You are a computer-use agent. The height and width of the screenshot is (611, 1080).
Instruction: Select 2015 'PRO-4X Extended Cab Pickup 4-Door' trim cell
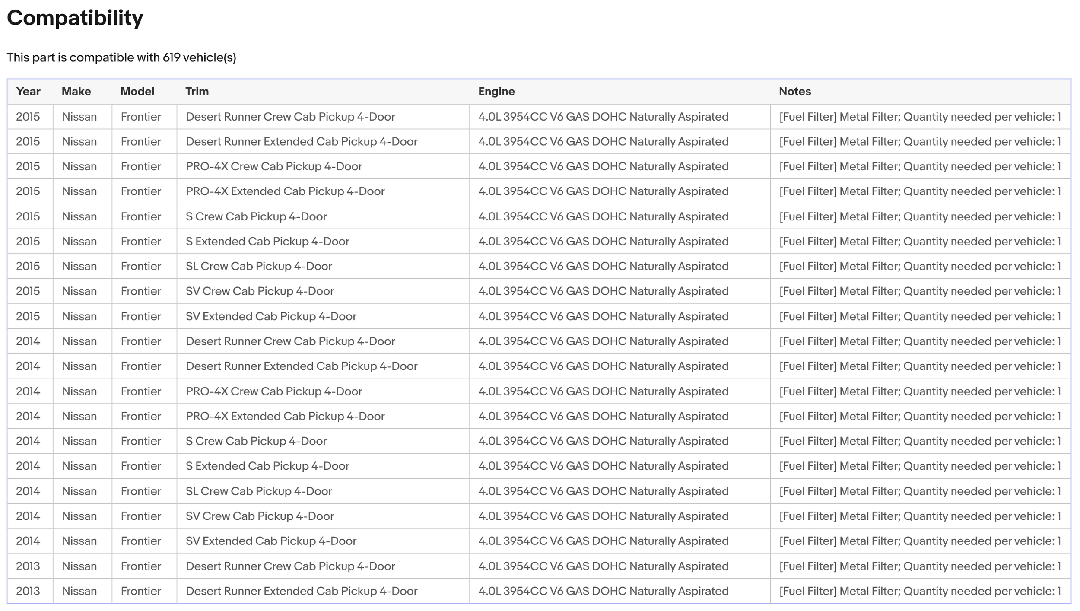click(x=323, y=191)
